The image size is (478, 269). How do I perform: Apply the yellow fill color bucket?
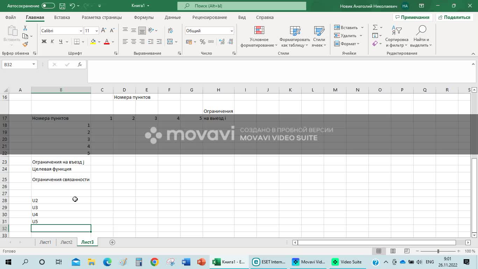93,42
